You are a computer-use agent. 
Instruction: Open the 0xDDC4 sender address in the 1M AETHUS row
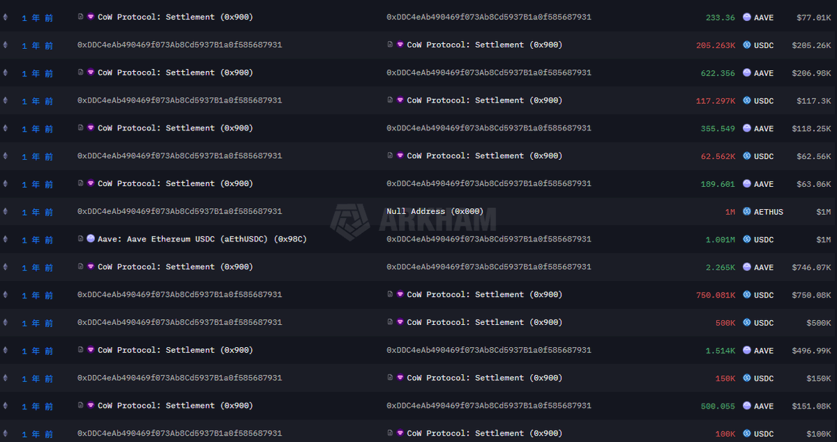180,211
